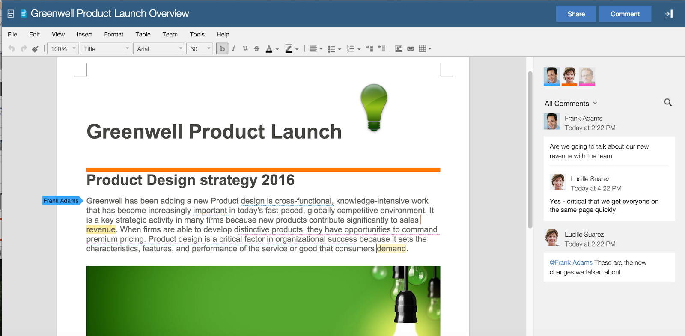Click the insert table icon

tap(423, 48)
